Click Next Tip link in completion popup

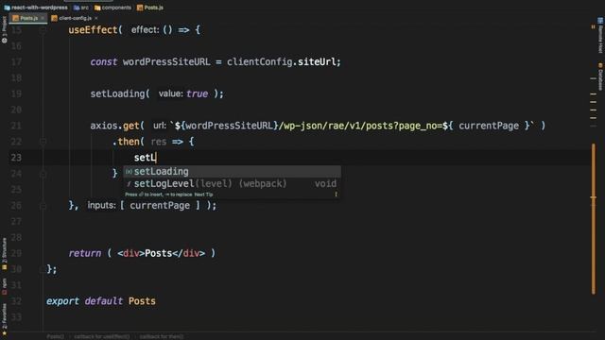pyautogui.click(x=203, y=195)
